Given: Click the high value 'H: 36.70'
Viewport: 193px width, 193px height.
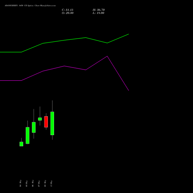Looking at the screenshot, I should tap(99, 10).
